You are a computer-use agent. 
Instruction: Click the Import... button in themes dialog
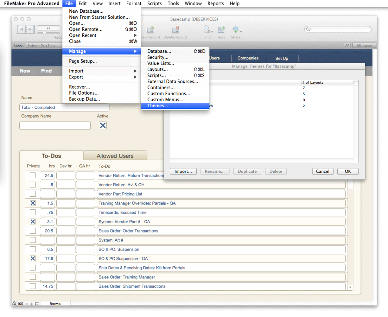(x=183, y=171)
